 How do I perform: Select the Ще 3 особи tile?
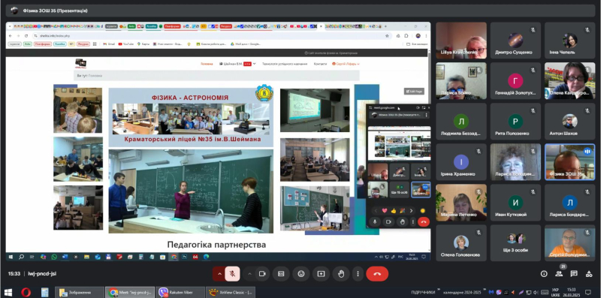[x=515, y=243]
